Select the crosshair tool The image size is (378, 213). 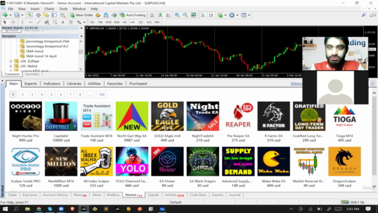[x=13, y=22]
